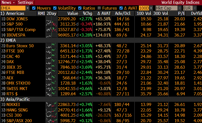The image size is (202, 123).
Task: Open the DOW JONES index row
Action: [17, 19]
